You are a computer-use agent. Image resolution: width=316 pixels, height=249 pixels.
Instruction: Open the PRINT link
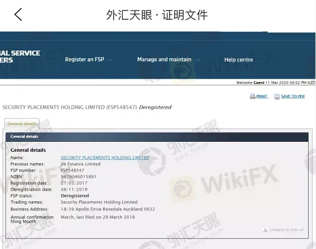[262, 96]
